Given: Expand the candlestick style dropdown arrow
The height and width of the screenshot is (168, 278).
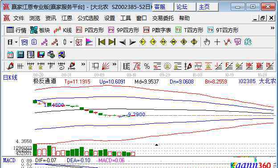Looking at the screenshot, I should 71,42.
